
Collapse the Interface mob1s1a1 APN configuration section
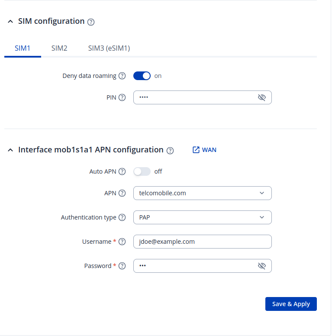(10, 150)
